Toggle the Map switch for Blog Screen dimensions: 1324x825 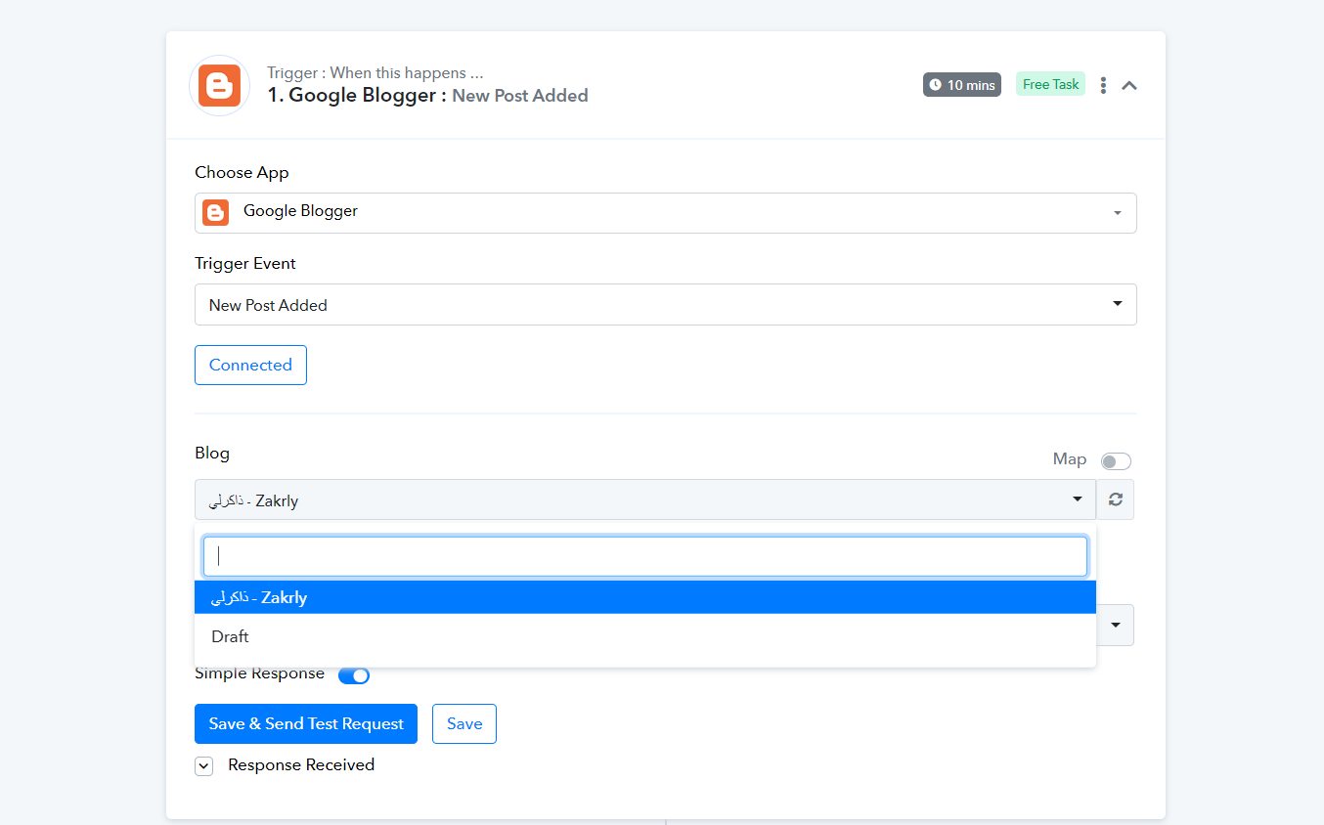1116,461
